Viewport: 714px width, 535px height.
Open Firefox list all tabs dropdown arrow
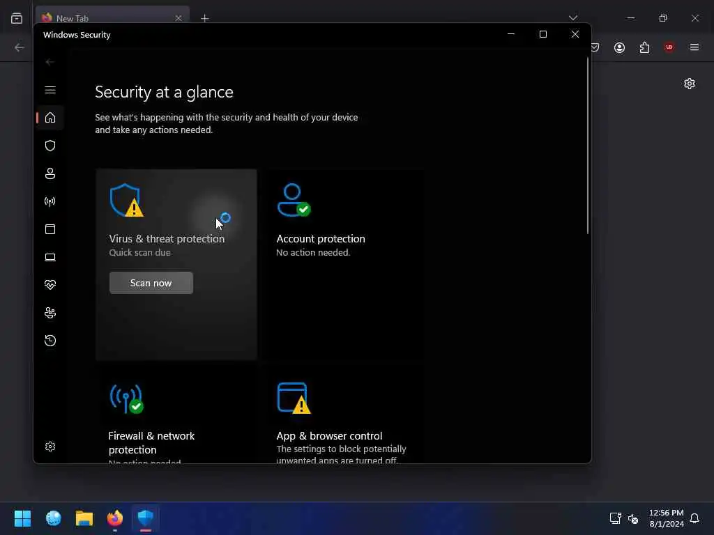(x=573, y=18)
